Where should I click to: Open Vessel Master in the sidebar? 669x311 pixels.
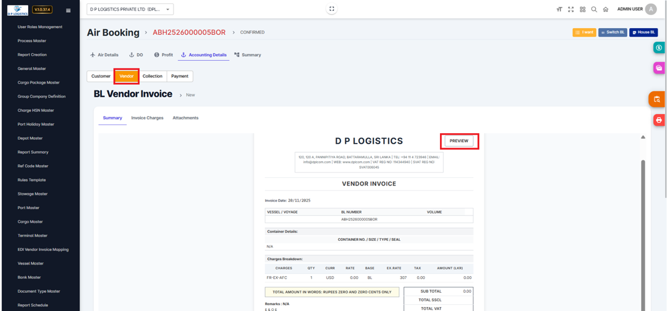tap(30, 264)
